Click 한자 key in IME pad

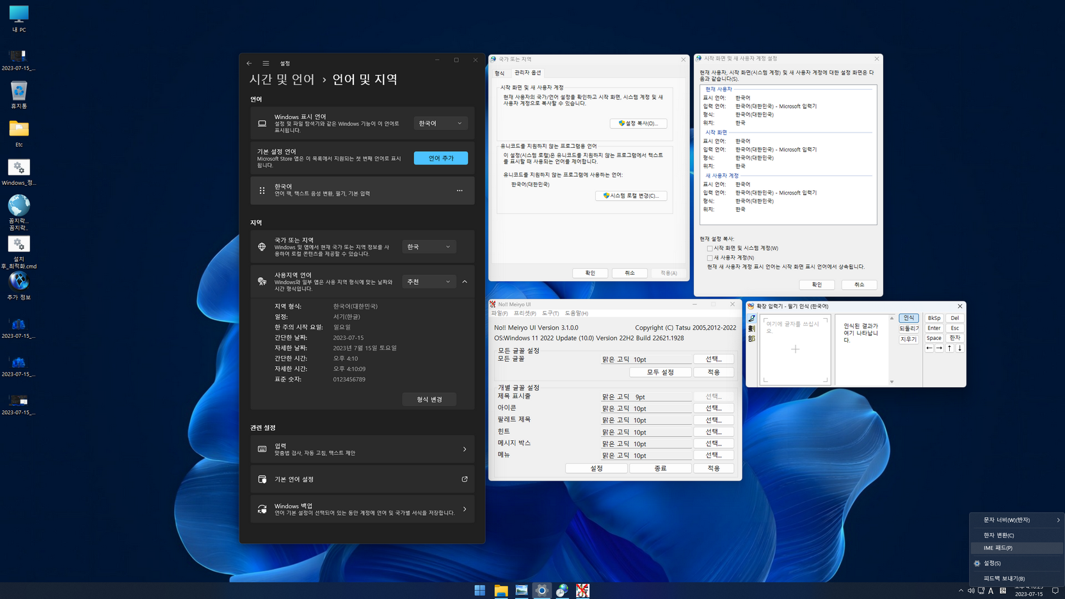tap(954, 338)
